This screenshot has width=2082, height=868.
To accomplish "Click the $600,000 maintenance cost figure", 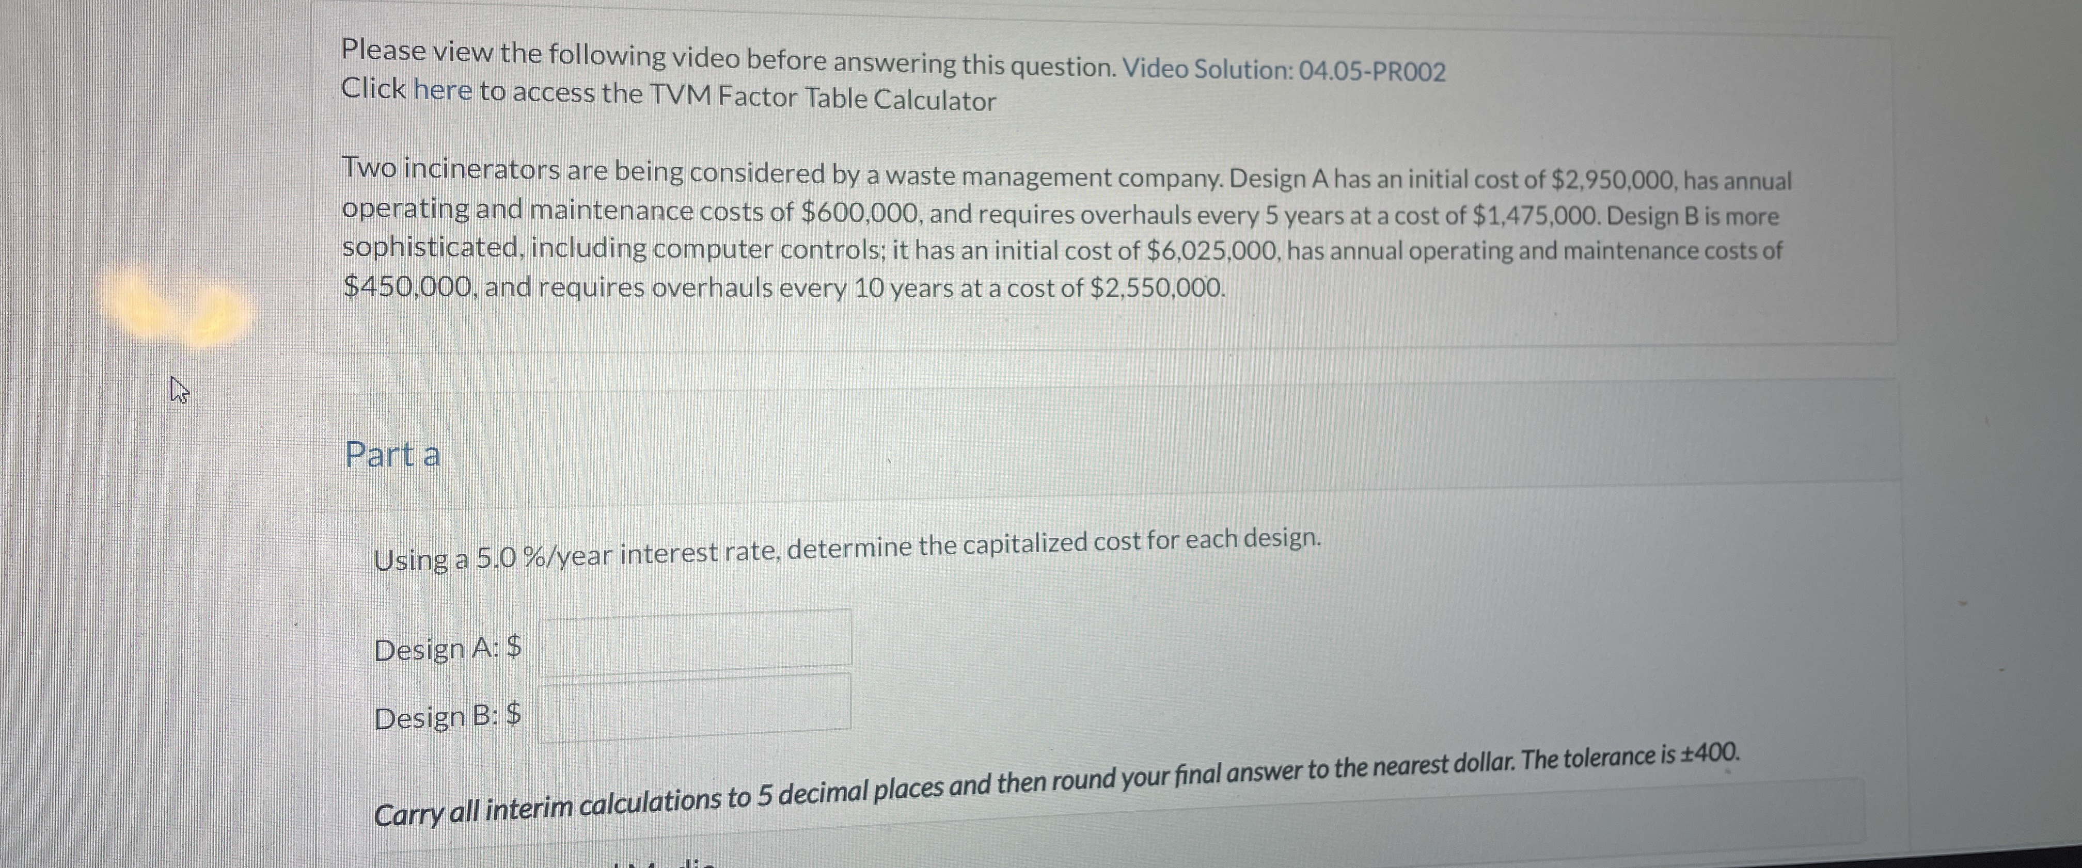I will click(861, 213).
